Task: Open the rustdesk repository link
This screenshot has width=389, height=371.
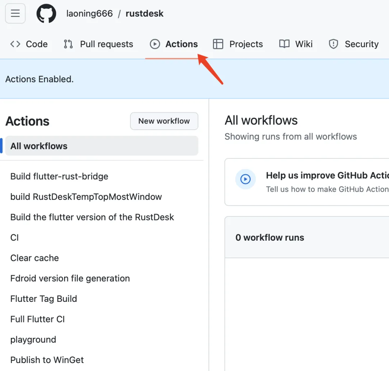Action: (144, 14)
